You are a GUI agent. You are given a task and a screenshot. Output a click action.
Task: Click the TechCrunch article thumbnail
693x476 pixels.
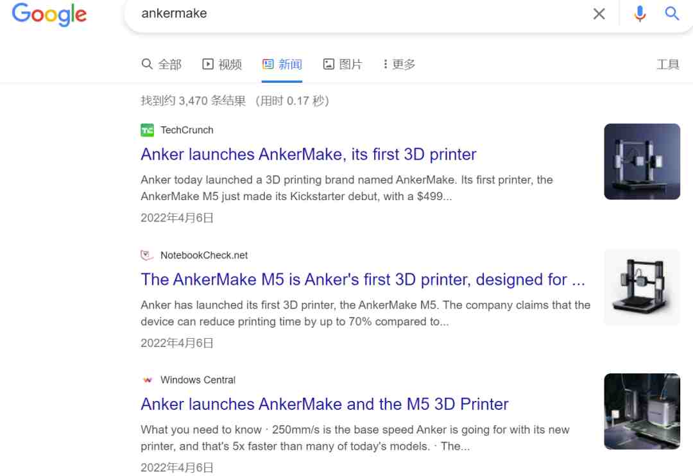pyautogui.click(x=642, y=161)
